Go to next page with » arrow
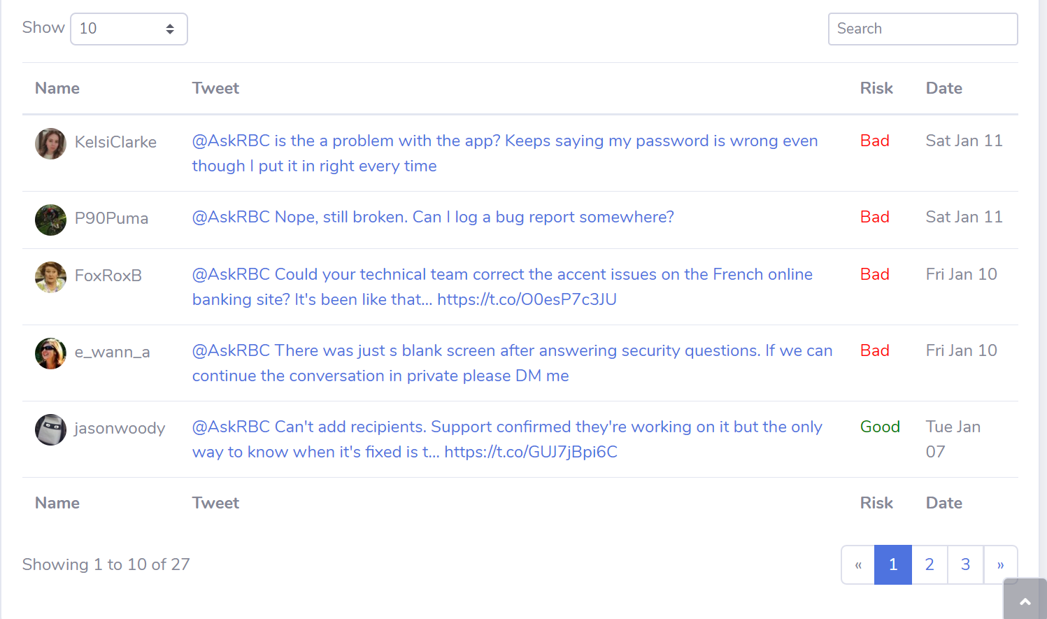 tap(1000, 564)
